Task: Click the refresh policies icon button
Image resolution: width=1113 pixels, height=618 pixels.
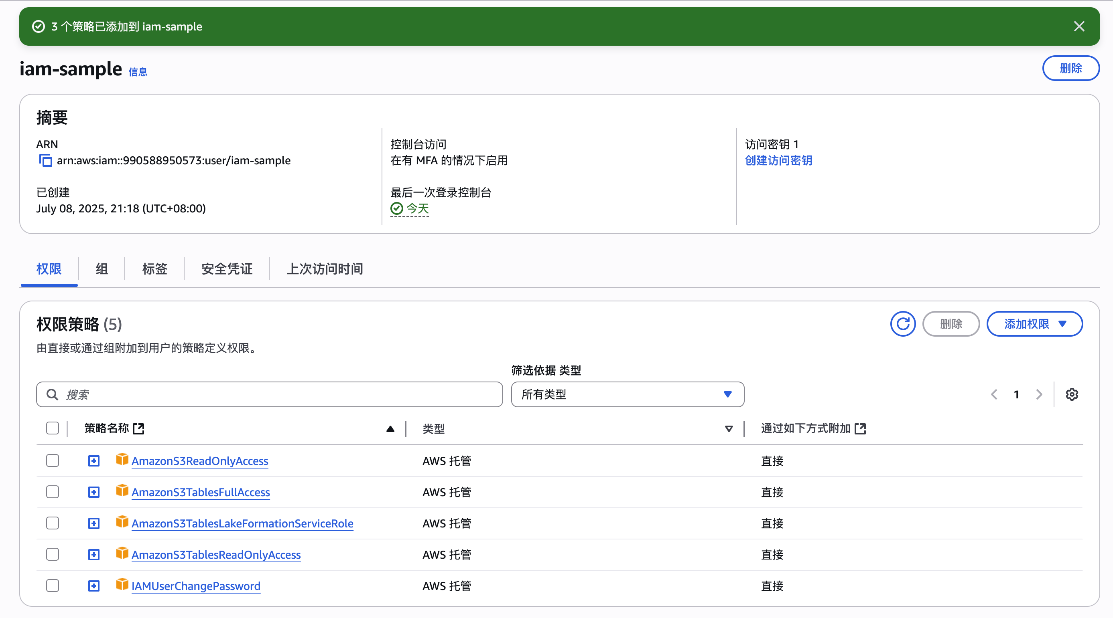Action: click(903, 324)
